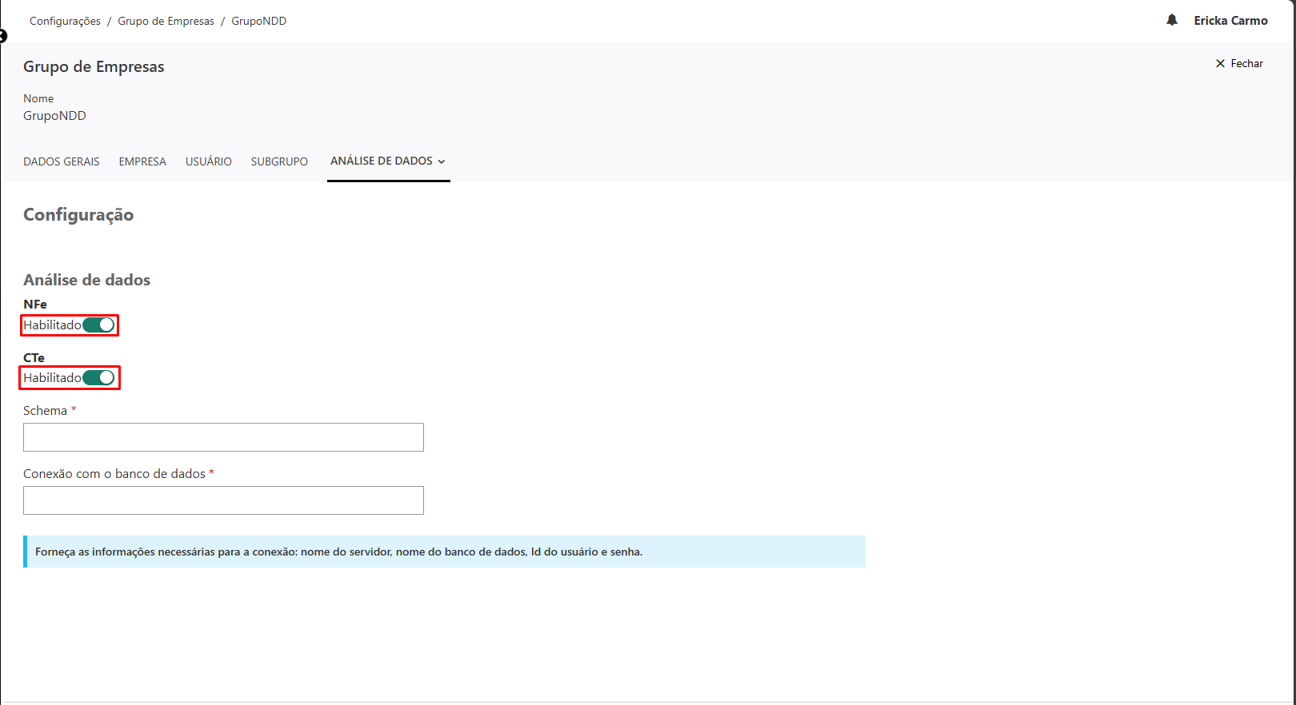Click the Configuração section heading
This screenshot has width=1296, height=705.
(x=78, y=214)
